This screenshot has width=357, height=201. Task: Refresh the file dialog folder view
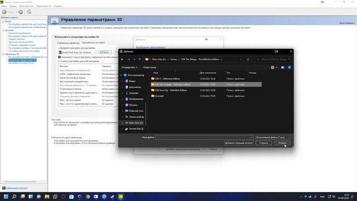click(x=248, y=60)
